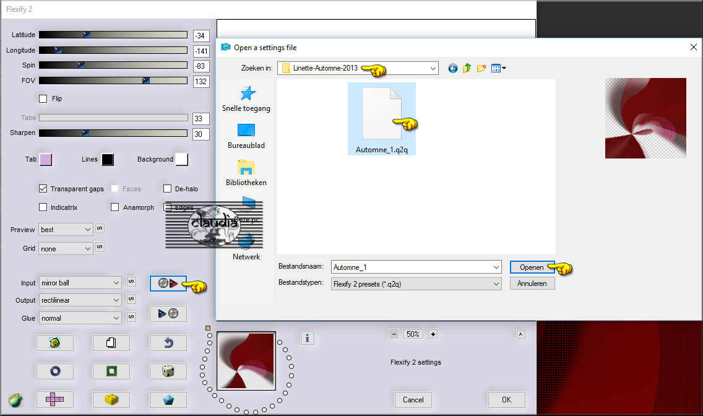Open the info 'i' button
This screenshot has height=416, width=703.
(307, 338)
